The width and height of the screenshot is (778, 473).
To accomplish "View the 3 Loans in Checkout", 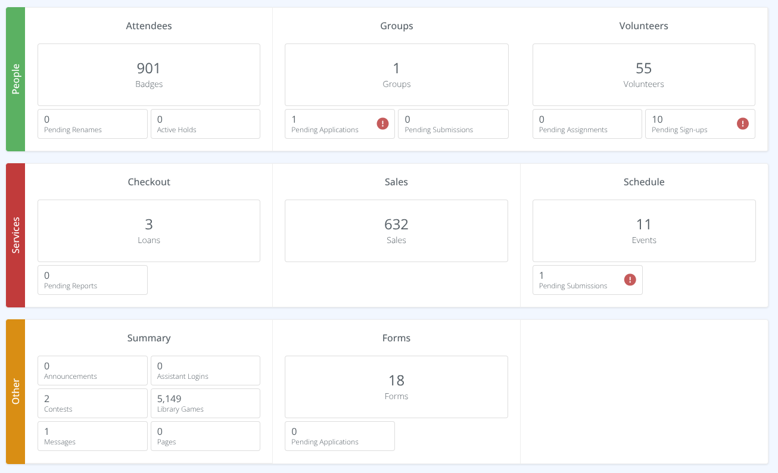I will [148, 231].
